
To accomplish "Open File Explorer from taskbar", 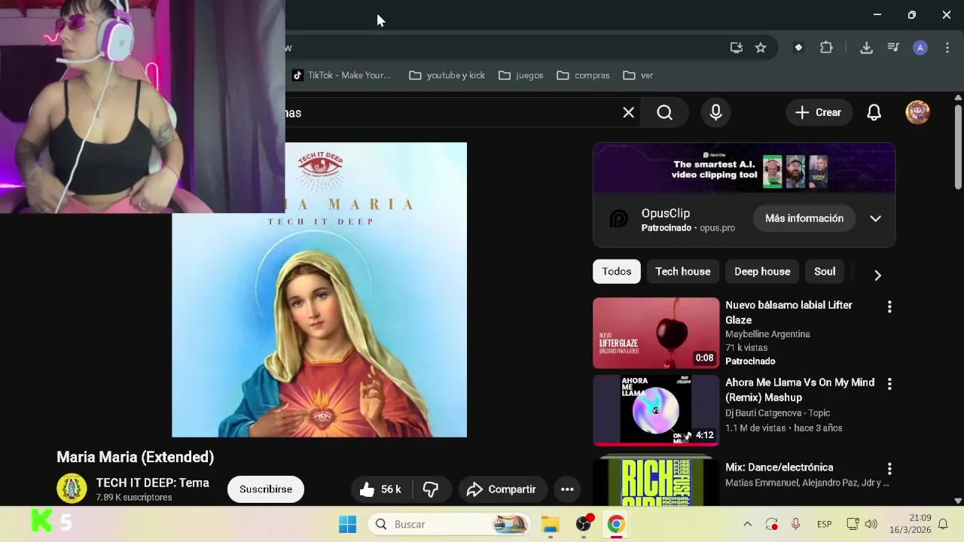I will pyautogui.click(x=551, y=524).
